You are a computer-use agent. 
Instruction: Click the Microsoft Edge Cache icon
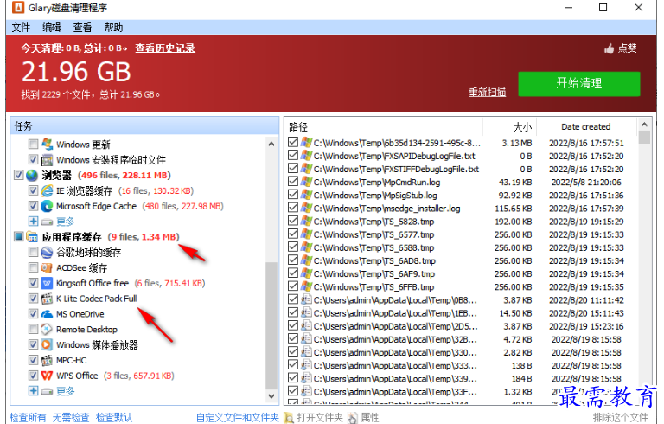pyautogui.click(x=47, y=206)
